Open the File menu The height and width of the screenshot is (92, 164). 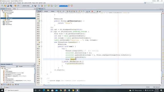(x=1, y=3)
